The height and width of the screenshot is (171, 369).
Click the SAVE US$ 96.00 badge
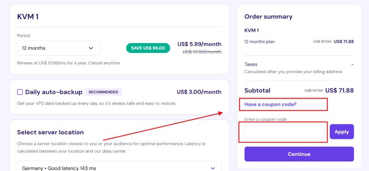148,48
